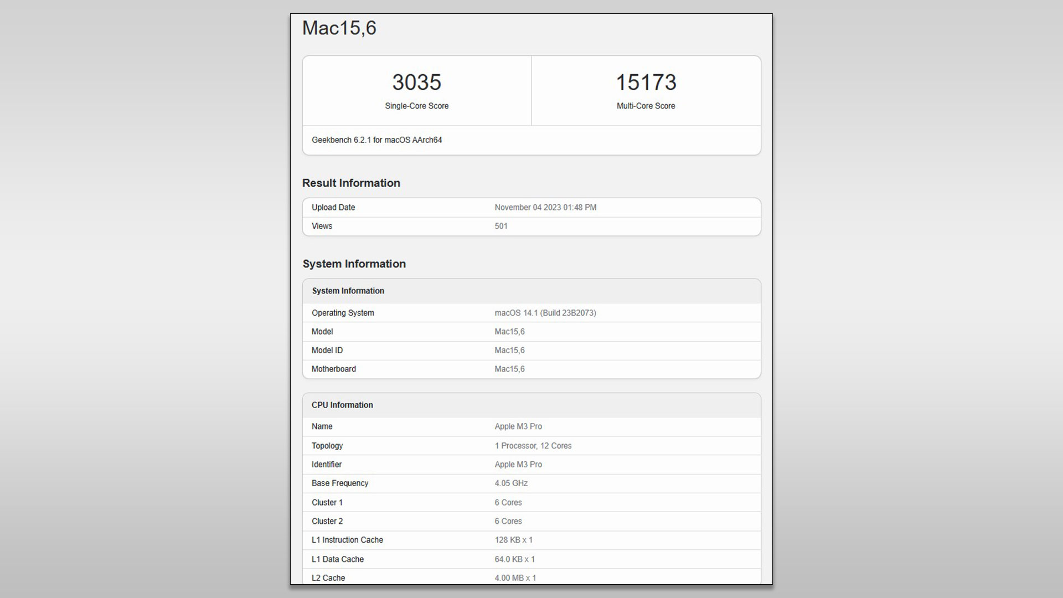
Task: Click the Single-Core Score label
Action: (417, 106)
